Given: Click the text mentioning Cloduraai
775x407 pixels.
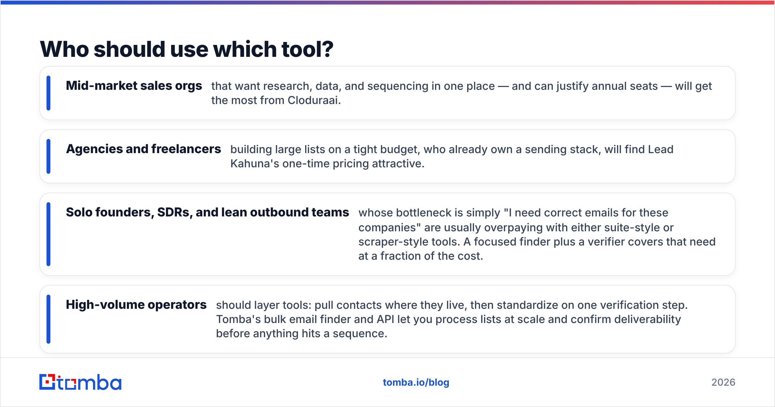Looking at the screenshot, I should [x=461, y=93].
